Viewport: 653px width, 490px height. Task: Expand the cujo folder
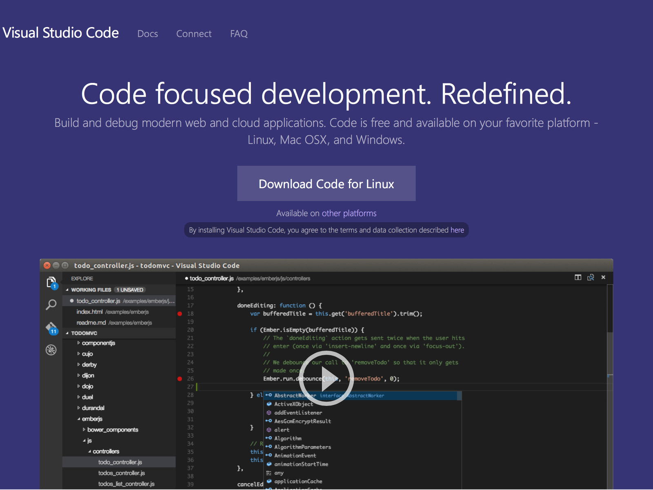78,354
